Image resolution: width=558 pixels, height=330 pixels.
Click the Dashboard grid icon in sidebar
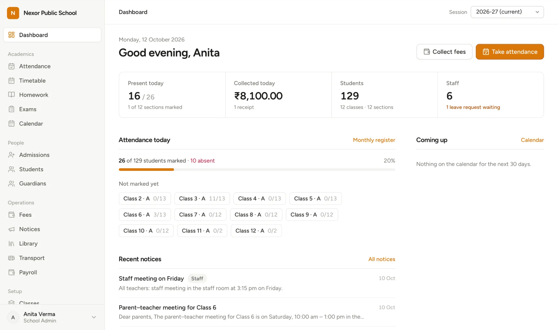[11, 35]
